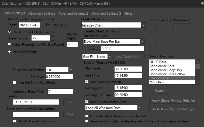The width and height of the screenshot is (204, 127).
Task: Open the Advanced Settings 3 tab
Action: click(x=106, y=13)
